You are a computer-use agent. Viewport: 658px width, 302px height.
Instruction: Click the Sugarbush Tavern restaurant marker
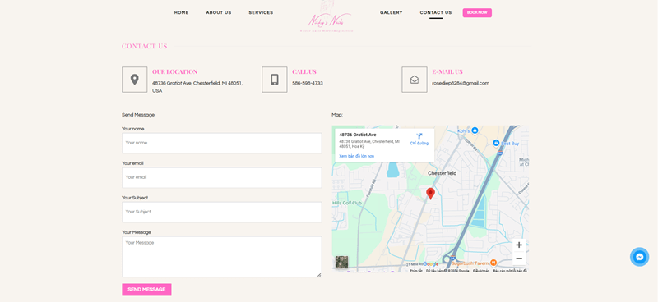[x=493, y=263]
